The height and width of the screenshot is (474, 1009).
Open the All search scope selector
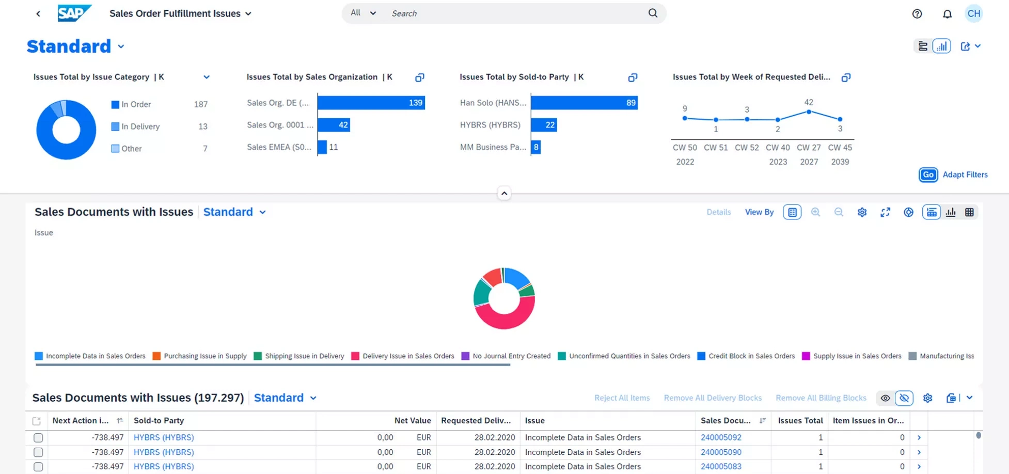tap(362, 13)
